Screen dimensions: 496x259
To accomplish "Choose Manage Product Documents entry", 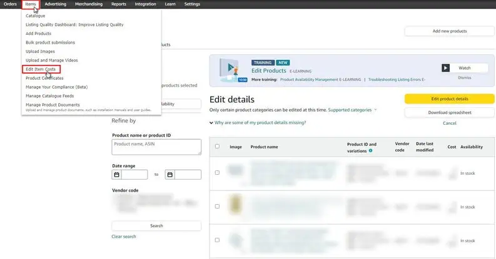I will [x=53, y=105].
